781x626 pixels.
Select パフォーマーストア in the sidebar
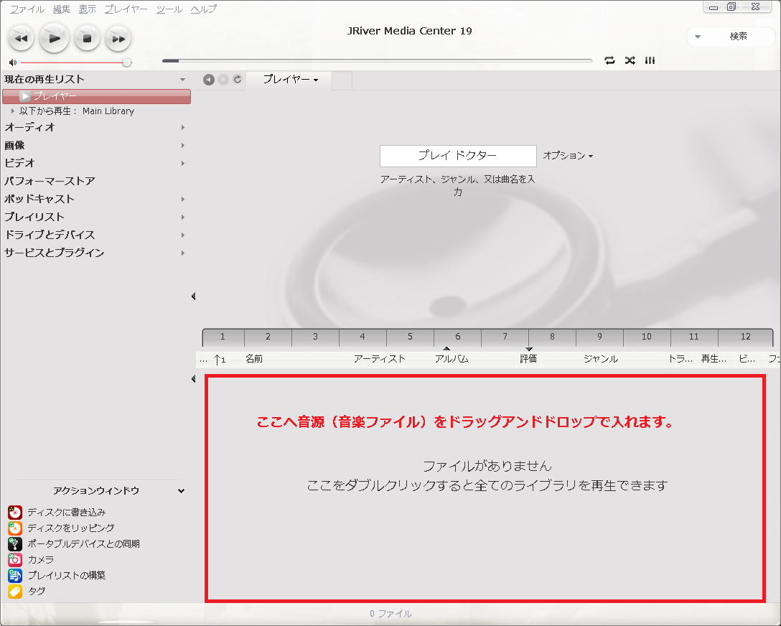50,181
